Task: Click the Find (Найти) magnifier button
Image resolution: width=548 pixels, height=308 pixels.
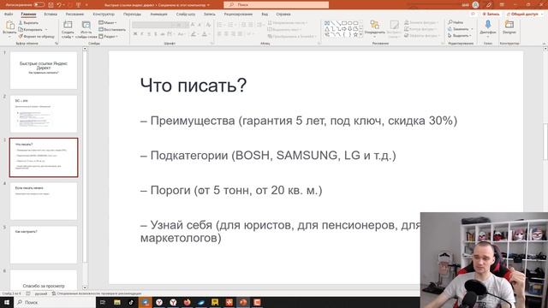Action: 456,22
